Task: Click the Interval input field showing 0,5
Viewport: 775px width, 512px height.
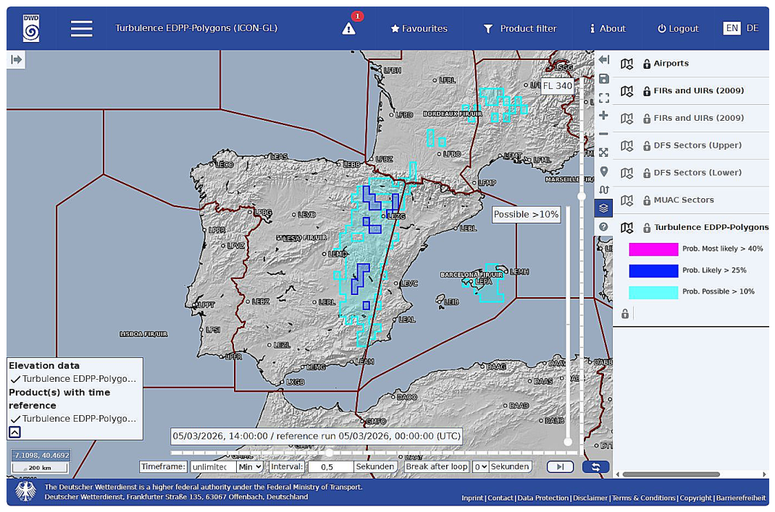Action: (x=330, y=466)
